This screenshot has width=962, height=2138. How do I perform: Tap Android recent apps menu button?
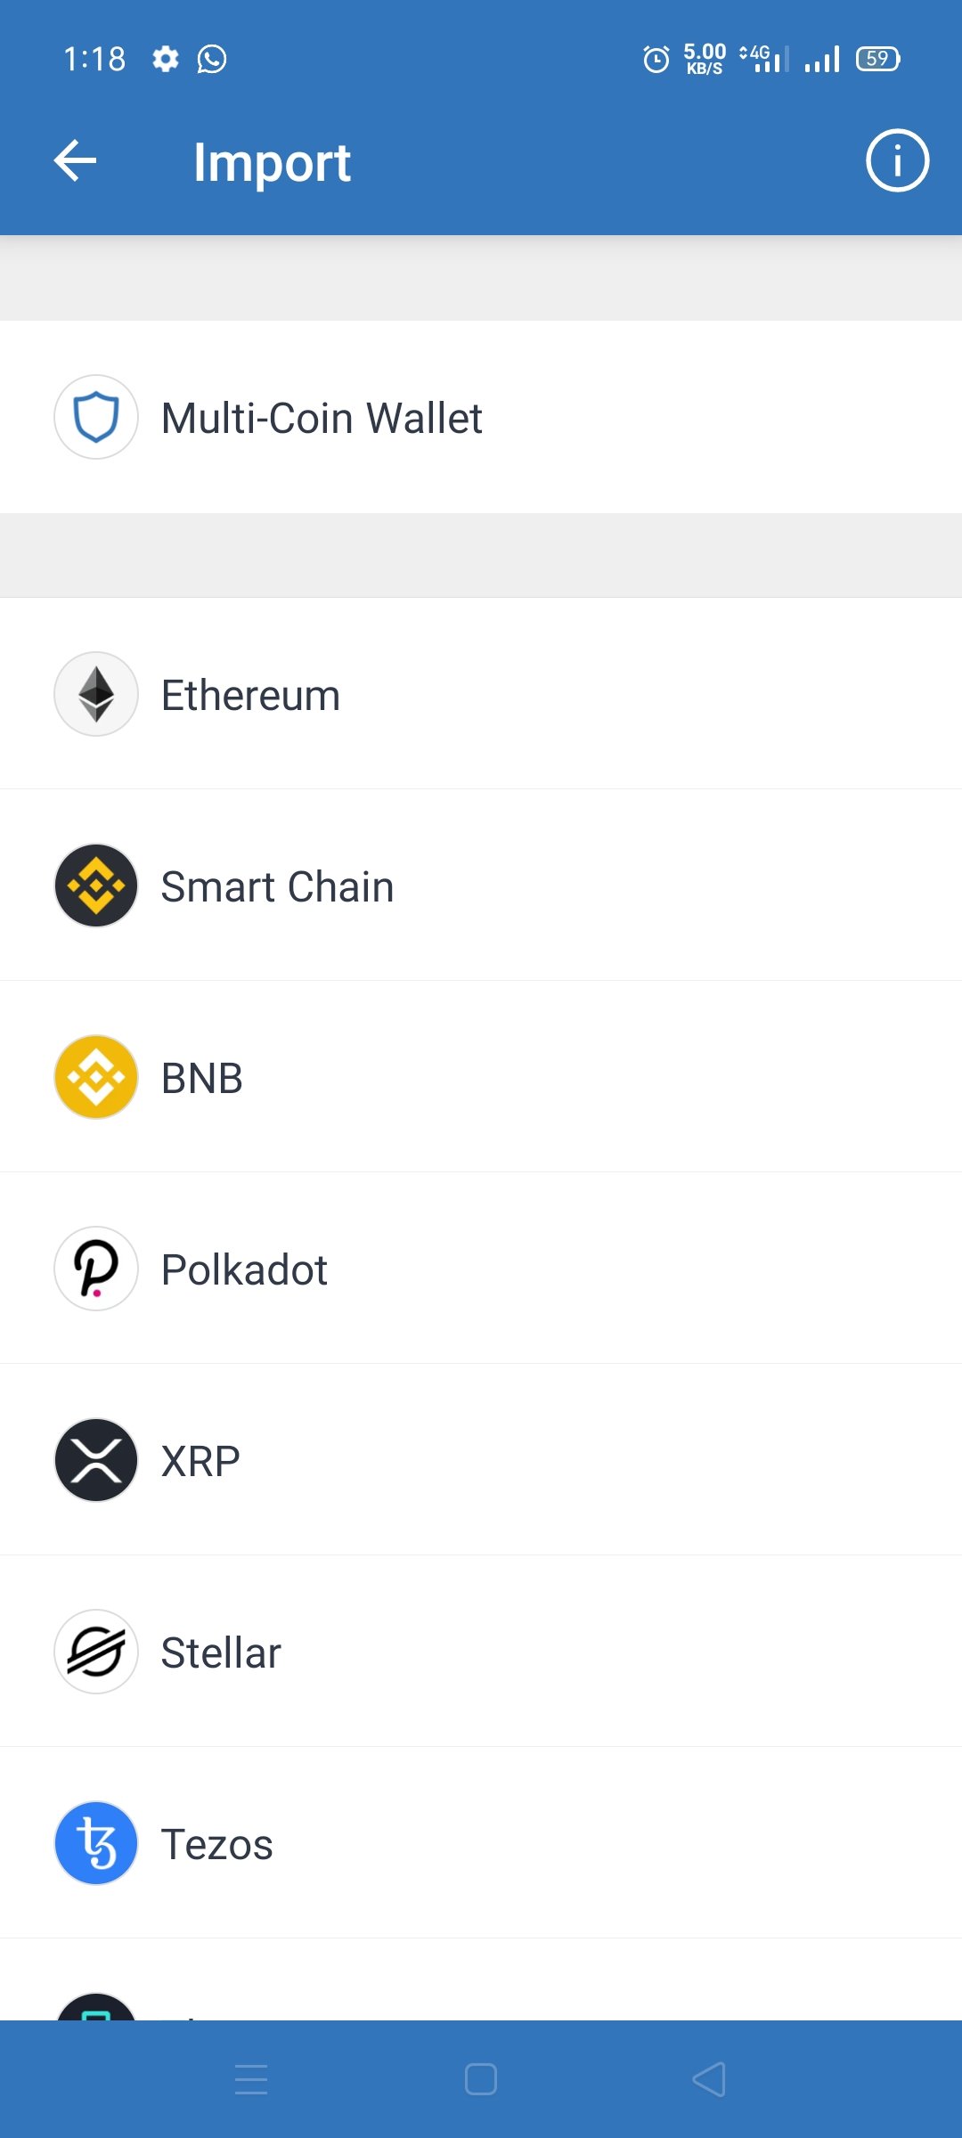[251, 2079]
